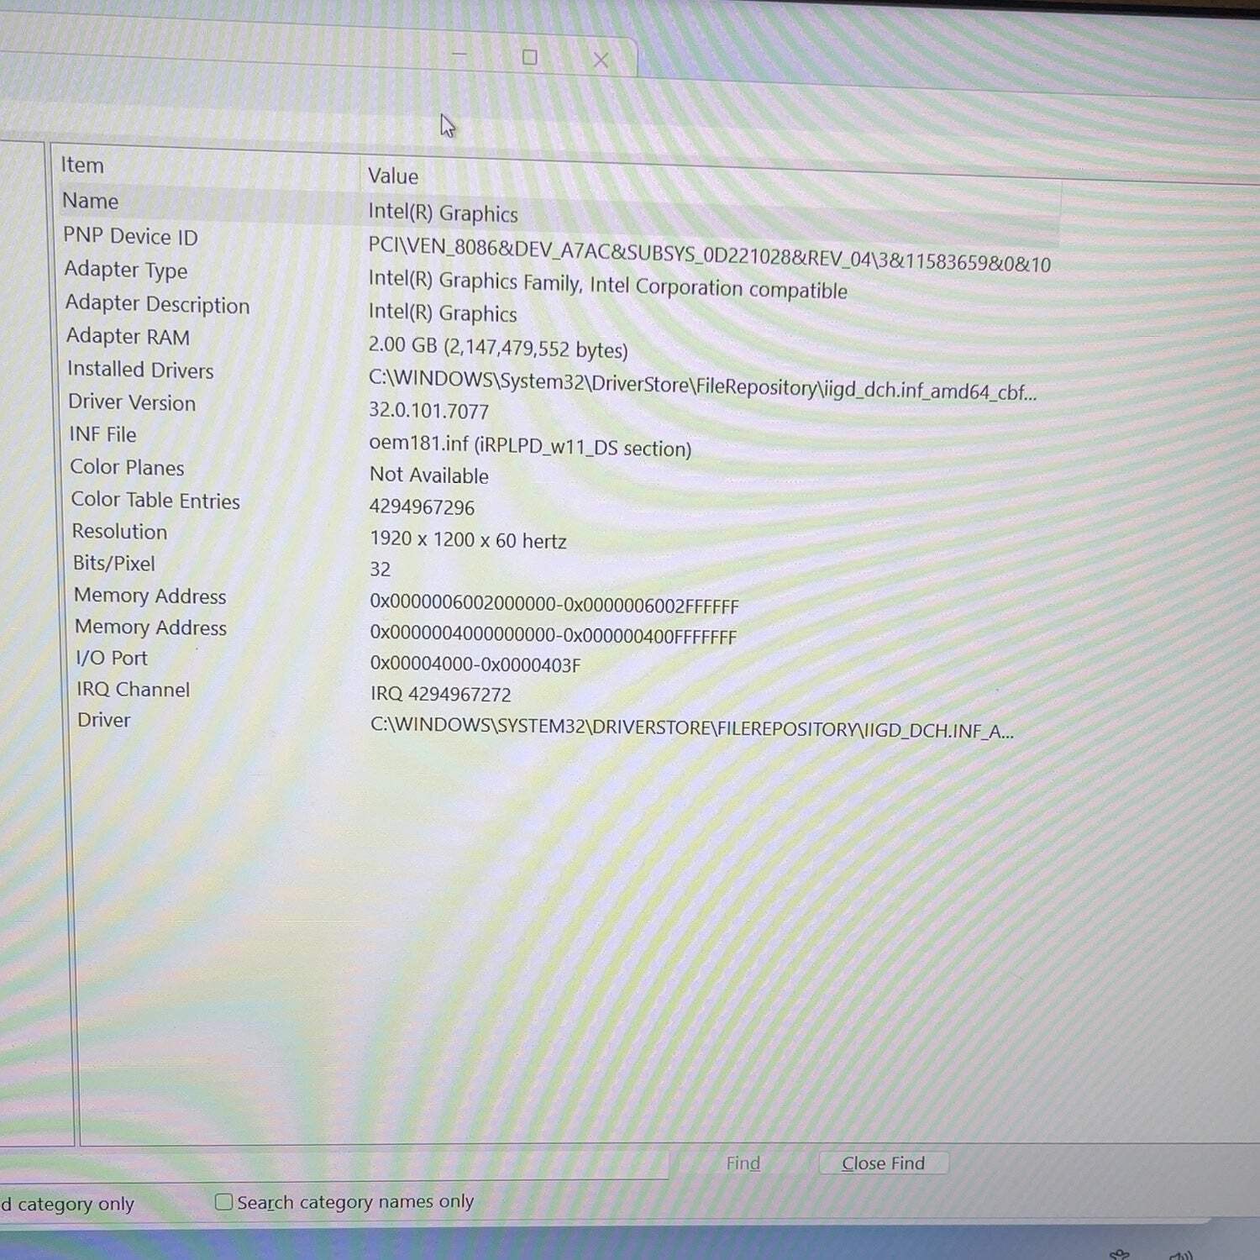Select the PNP Device ID row
1260x1260 pixels.
click(559, 249)
